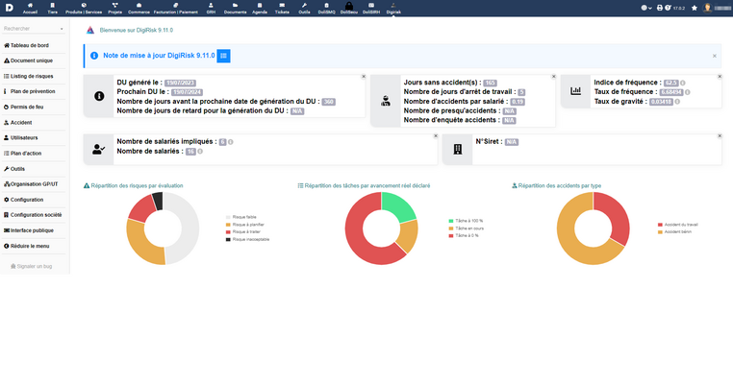Click red segment of tasks donut chart
Viewport: 733px width, 384px height.
click(358, 240)
